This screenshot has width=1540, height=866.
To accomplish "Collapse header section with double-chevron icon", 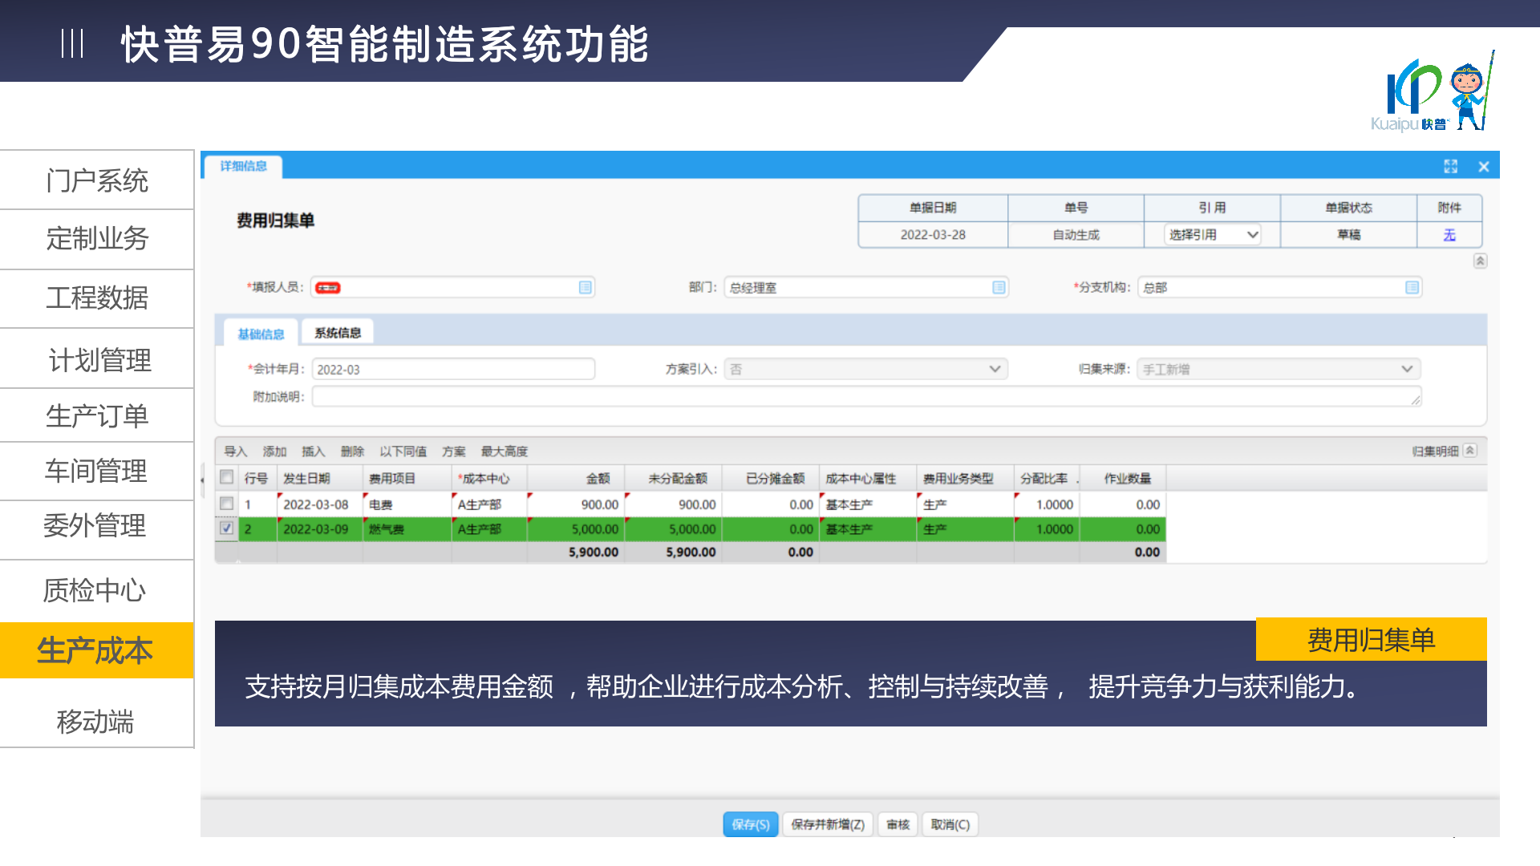I will (x=1480, y=261).
